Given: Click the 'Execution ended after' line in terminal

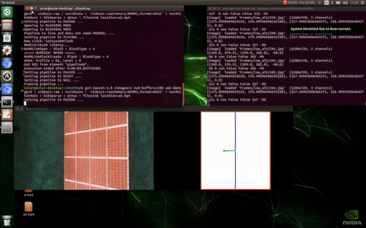Looking at the screenshot, I should [x=62, y=68].
